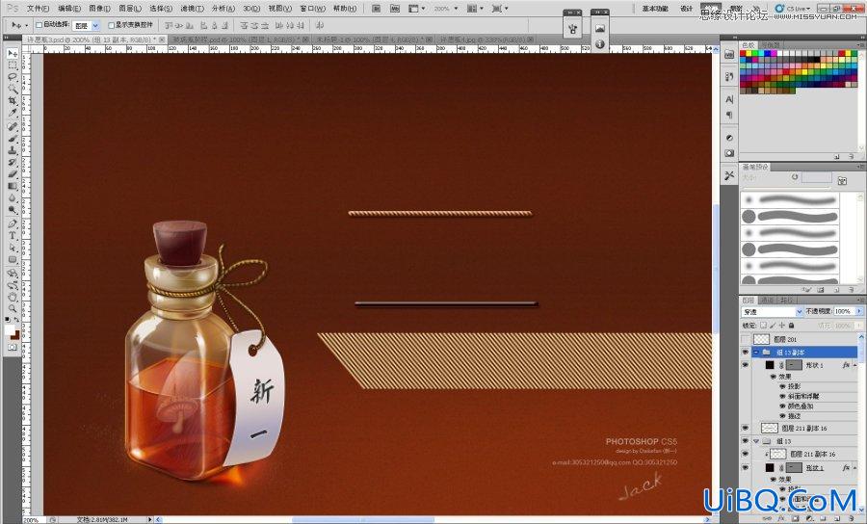Click the create new layer button
Image resolution: width=867 pixels, height=524 pixels.
(x=839, y=518)
